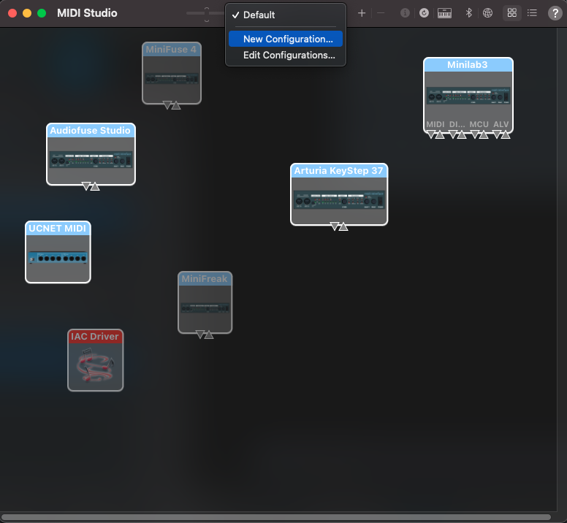Viewport: 567px width, 523px height.
Task: Click Minilab3 ALV port output connector
Action: (x=506, y=135)
